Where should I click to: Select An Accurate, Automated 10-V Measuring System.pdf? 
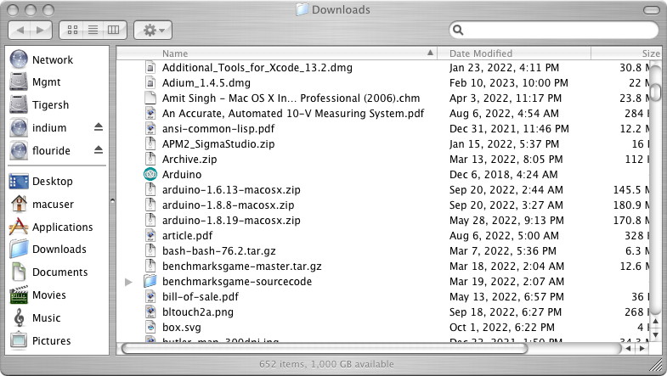coord(293,114)
